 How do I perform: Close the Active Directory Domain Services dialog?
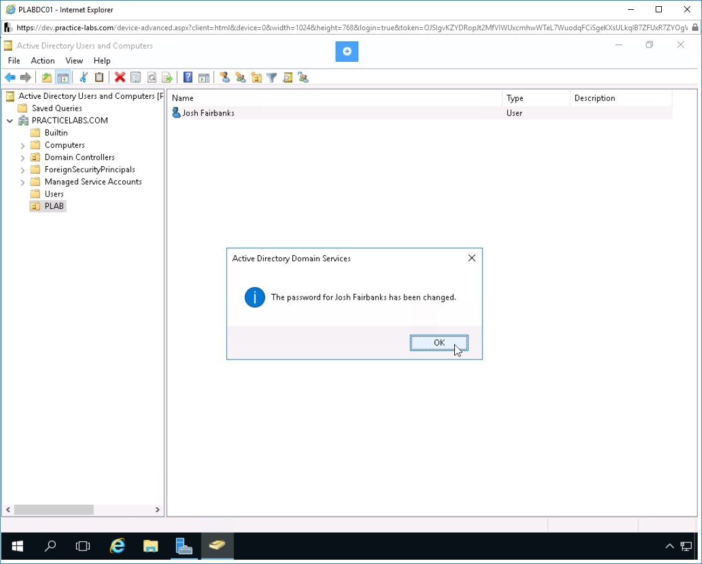pos(472,258)
